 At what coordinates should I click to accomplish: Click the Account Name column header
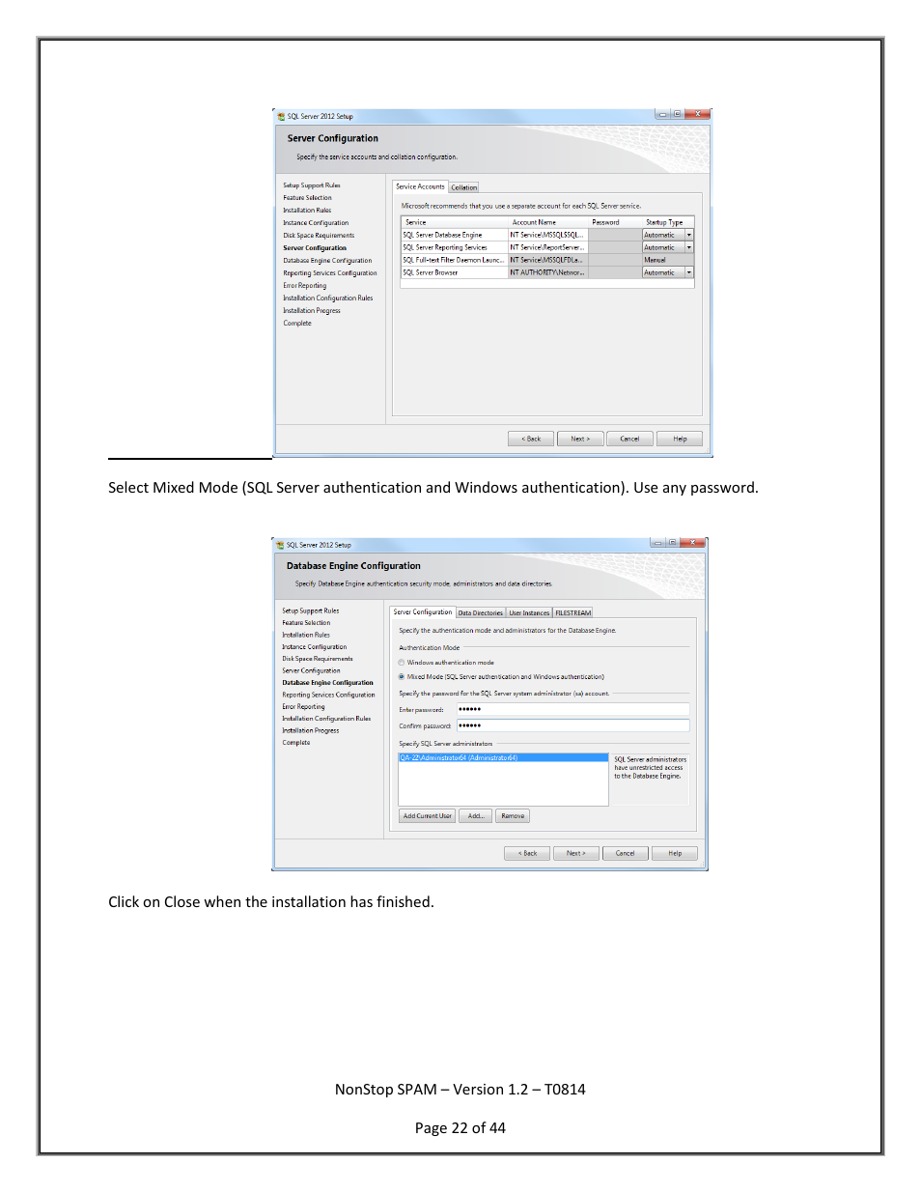pyautogui.click(x=547, y=222)
